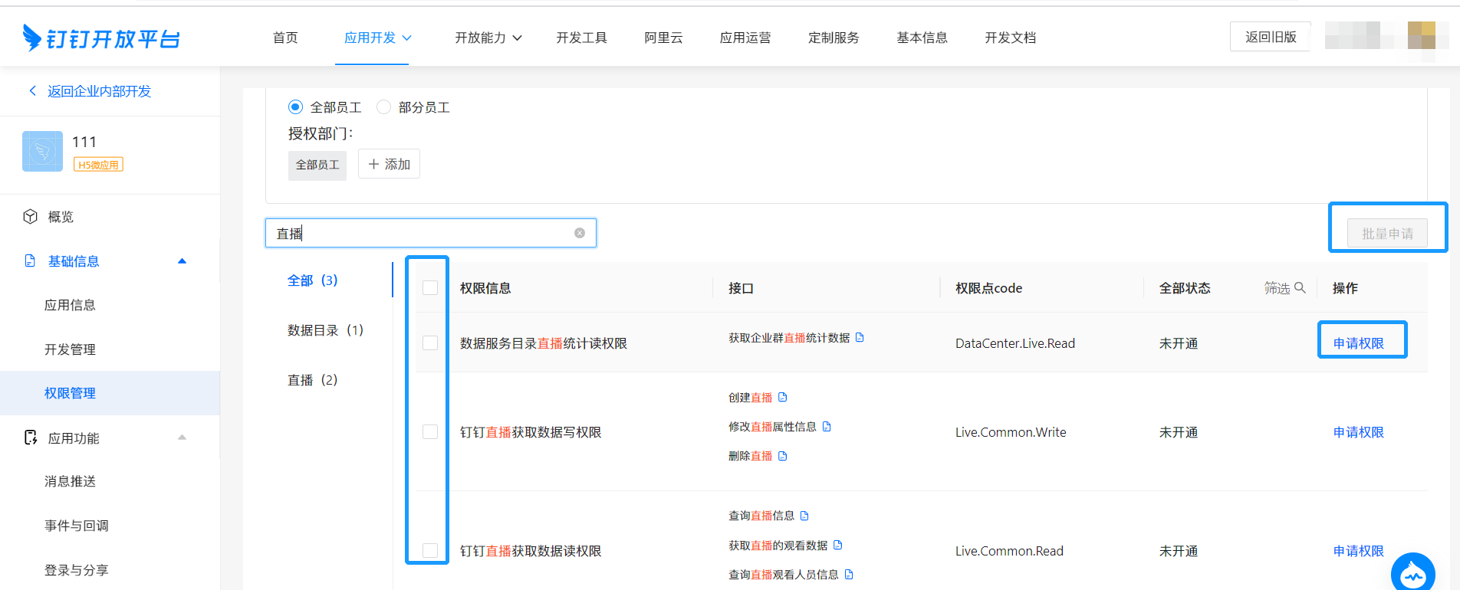
Task: Select the 数据目录 (1) category tab
Action: pyautogui.click(x=325, y=330)
